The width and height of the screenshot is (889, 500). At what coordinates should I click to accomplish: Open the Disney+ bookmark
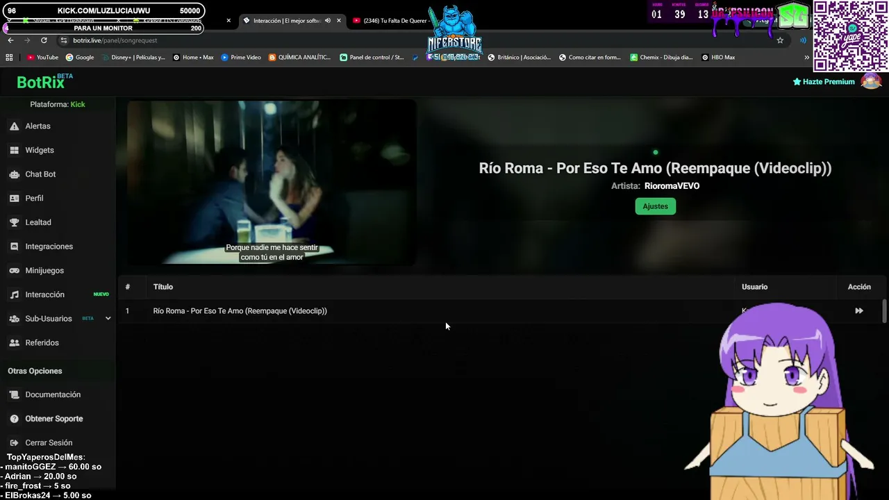point(133,58)
